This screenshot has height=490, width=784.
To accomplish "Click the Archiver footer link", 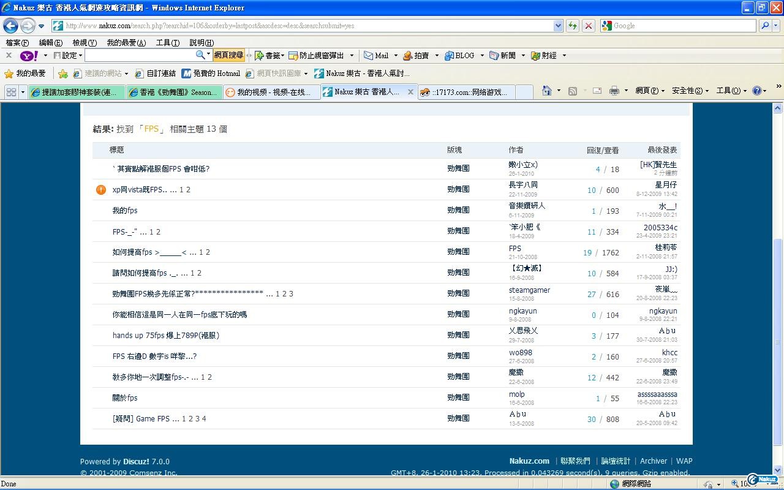I will coord(654,461).
